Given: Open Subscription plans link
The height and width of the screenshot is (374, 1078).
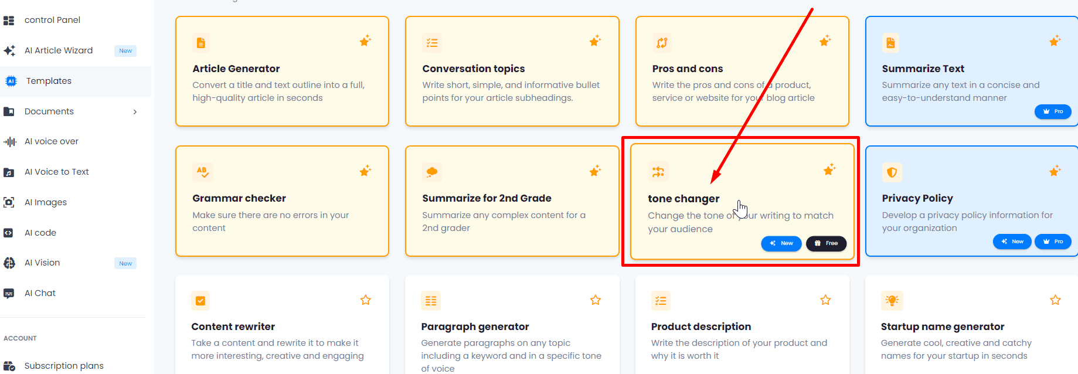Looking at the screenshot, I should pos(64,366).
